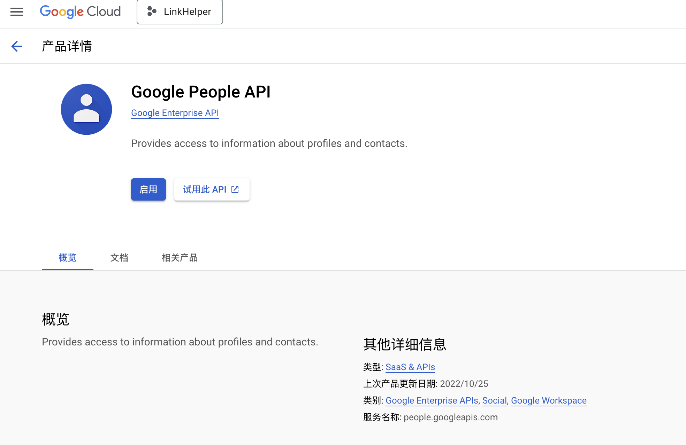Open the Google Enterprise APIs category link
This screenshot has width=686, height=445.
click(x=432, y=400)
